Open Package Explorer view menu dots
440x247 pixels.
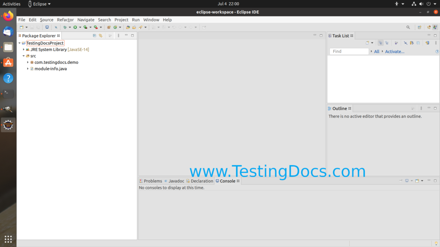119,36
